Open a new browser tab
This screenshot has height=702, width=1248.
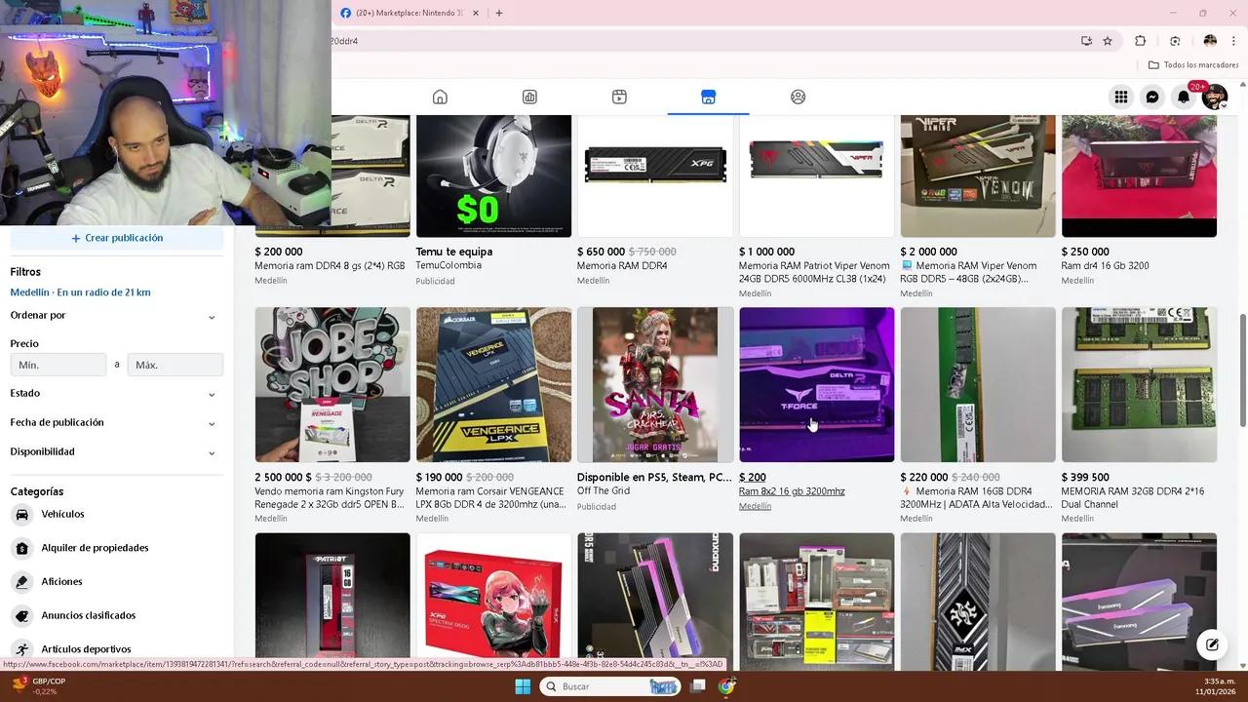click(x=499, y=13)
